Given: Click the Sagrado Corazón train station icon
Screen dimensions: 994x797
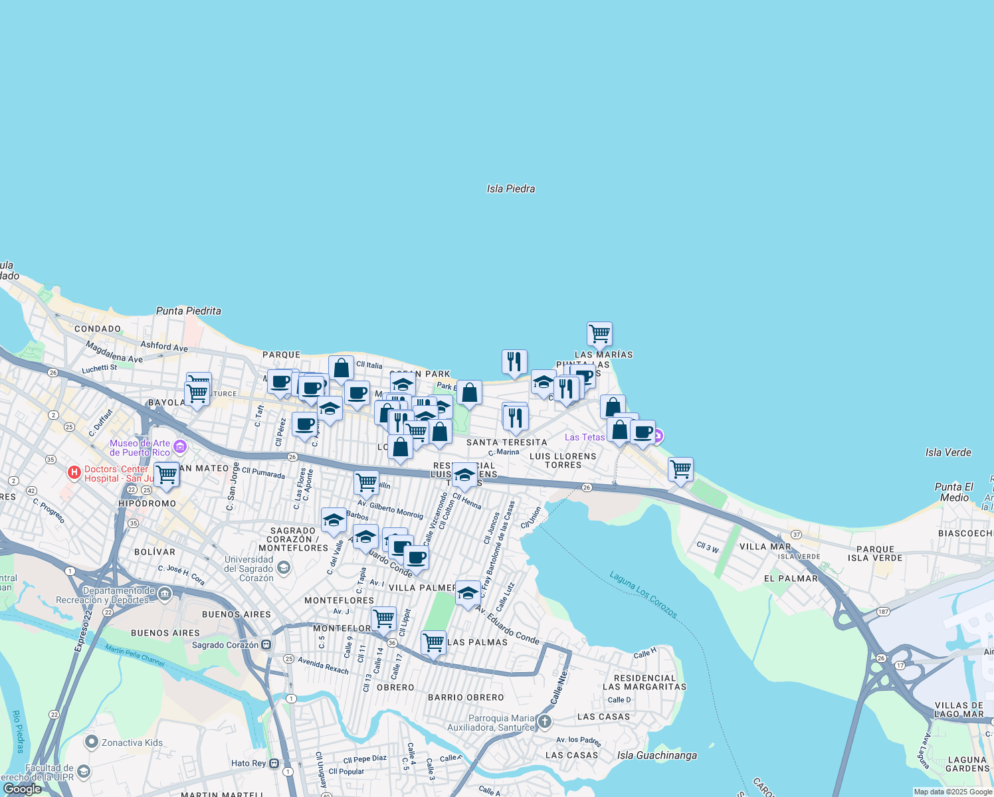Looking at the screenshot, I should [266, 644].
